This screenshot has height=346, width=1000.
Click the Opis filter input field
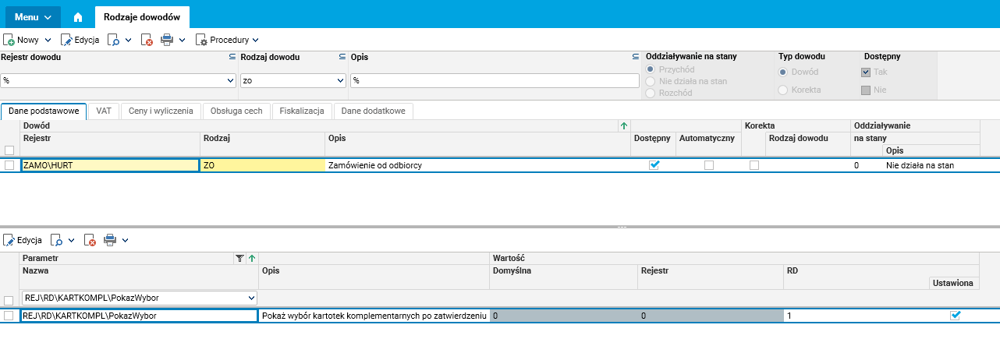[495, 80]
